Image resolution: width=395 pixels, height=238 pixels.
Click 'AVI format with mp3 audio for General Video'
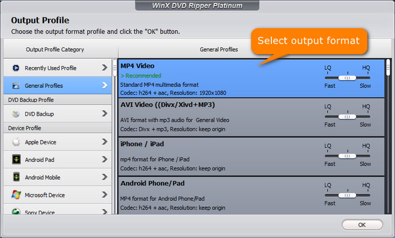(x=174, y=120)
